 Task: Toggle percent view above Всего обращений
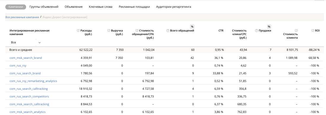pyautogui.click(x=192, y=27)
